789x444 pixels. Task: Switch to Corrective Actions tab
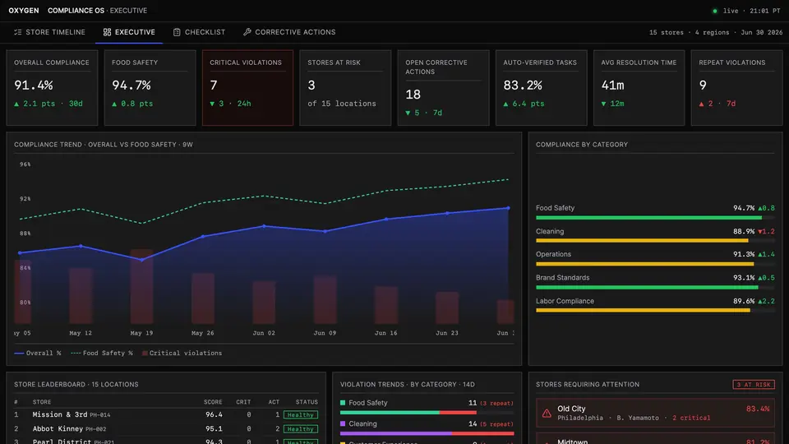[289, 32]
